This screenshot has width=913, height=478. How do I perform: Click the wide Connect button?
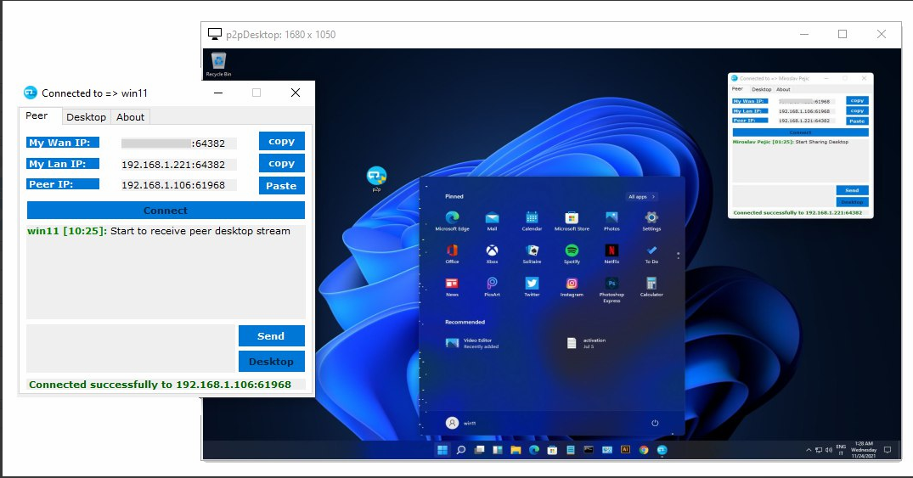(166, 211)
